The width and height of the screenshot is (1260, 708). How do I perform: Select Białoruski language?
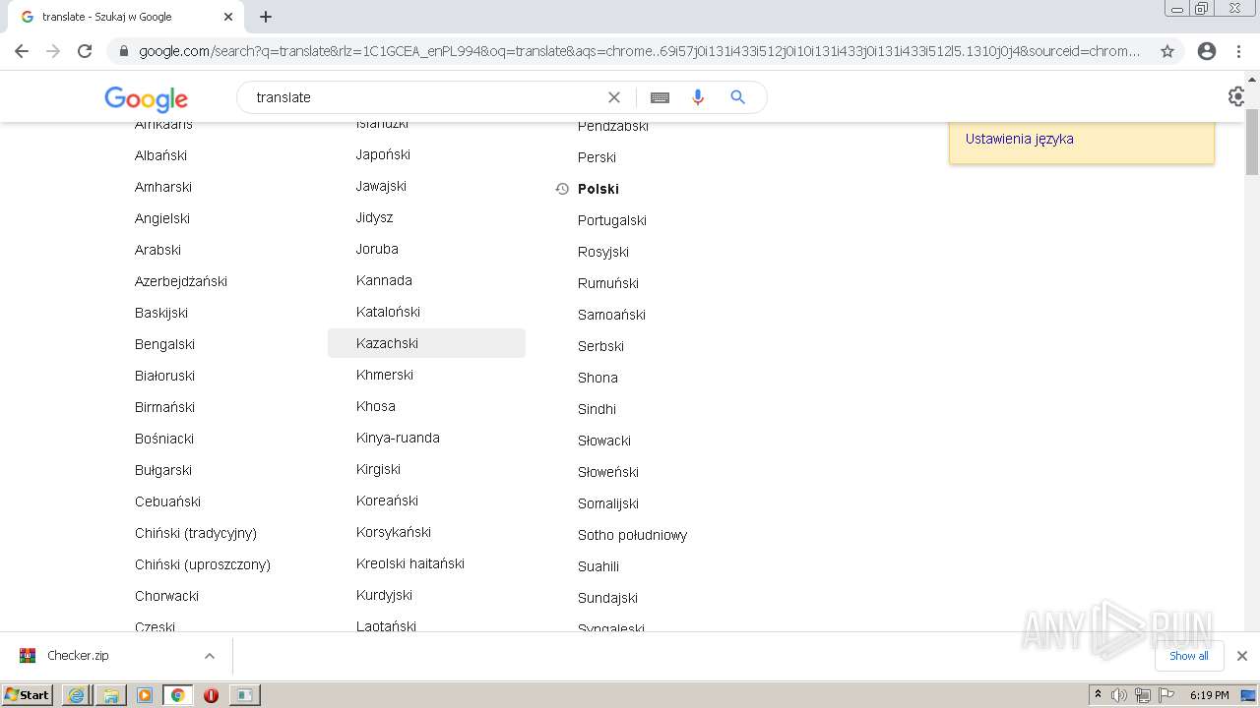[x=164, y=376]
